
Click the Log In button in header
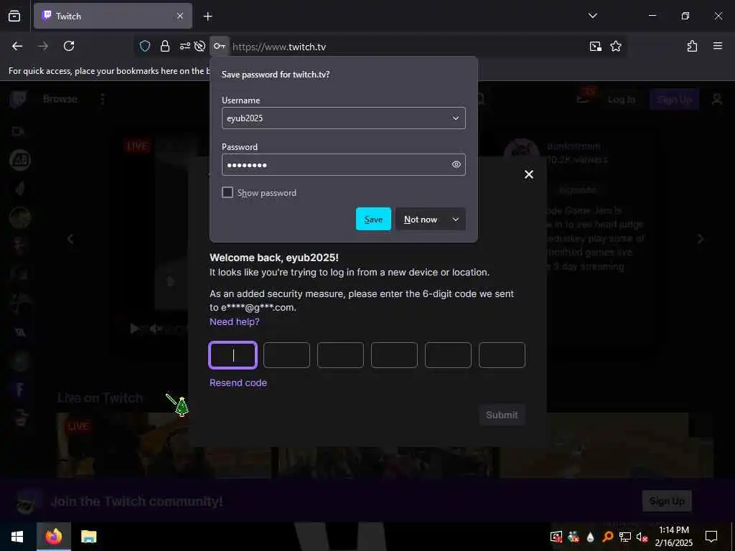[622, 99]
